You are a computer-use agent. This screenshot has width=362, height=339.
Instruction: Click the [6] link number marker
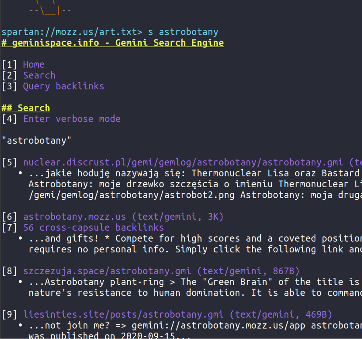(10, 217)
